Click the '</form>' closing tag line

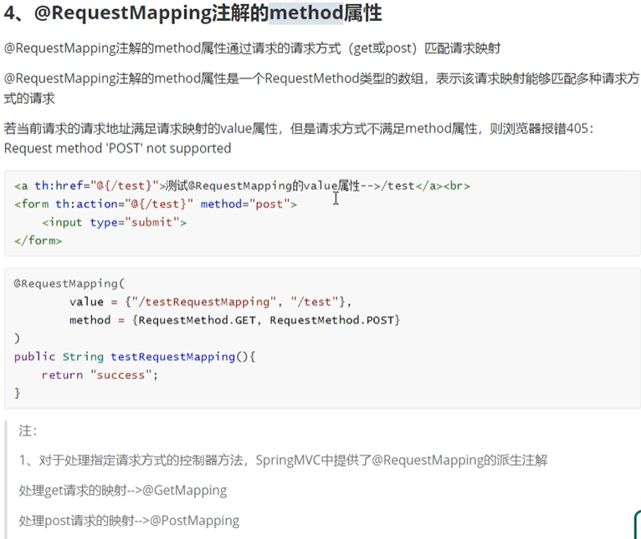[x=38, y=241]
